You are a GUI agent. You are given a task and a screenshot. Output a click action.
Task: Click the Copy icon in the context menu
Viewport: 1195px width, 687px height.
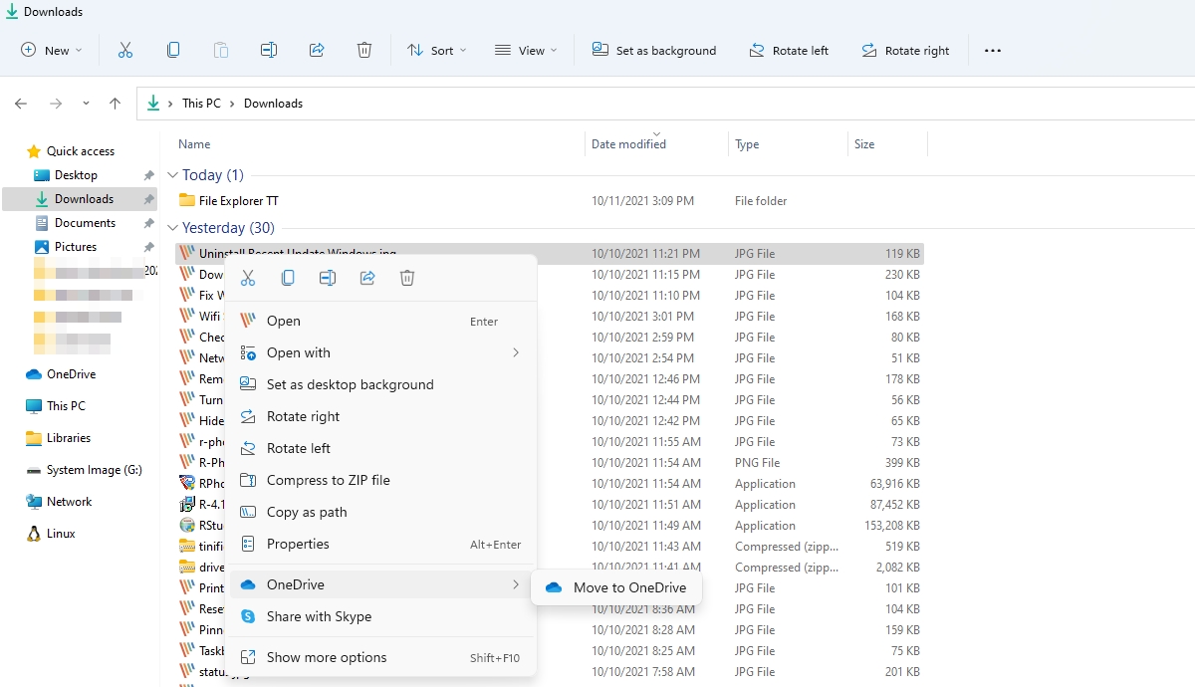tap(288, 279)
